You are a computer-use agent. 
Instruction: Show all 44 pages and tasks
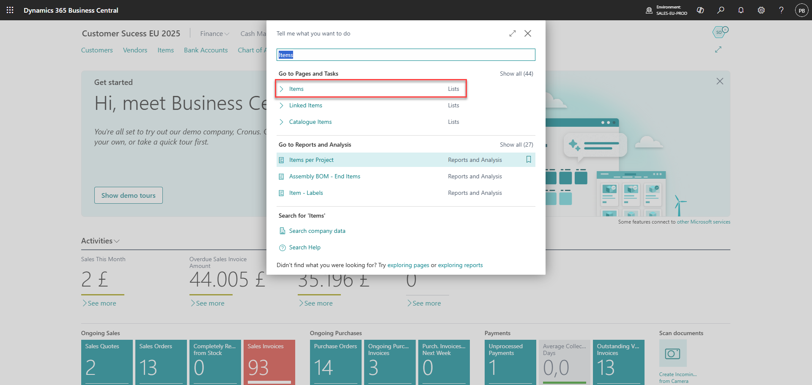516,74
